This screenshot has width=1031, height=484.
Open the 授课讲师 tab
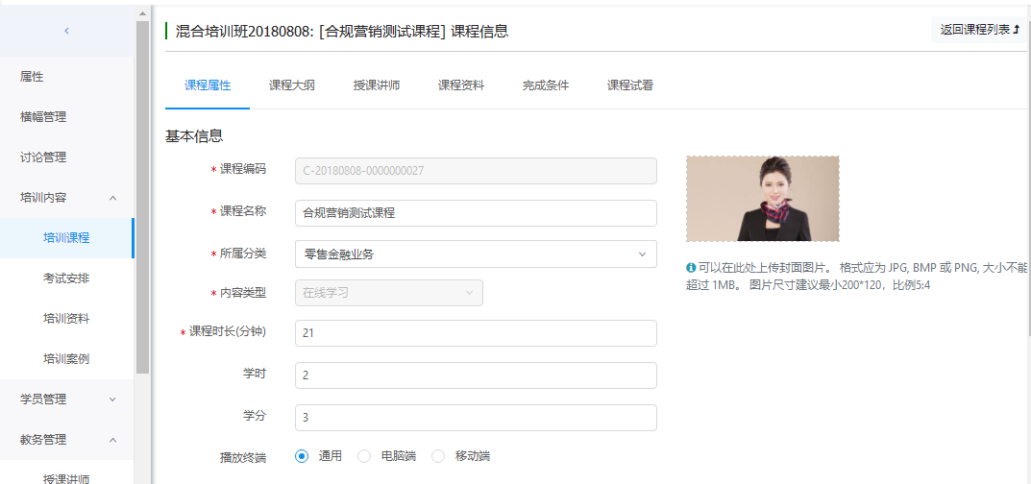pyautogui.click(x=377, y=85)
